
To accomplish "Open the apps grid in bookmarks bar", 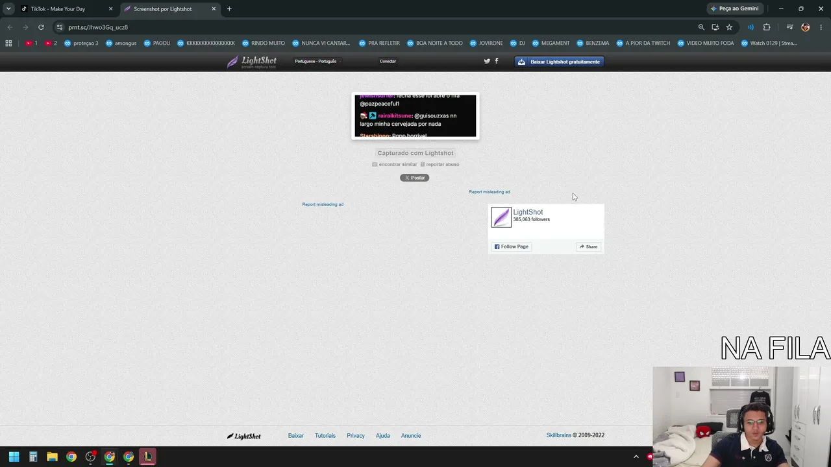I will pos(8,43).
